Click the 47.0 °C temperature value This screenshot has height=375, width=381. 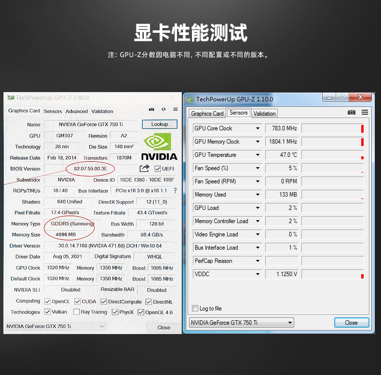pyautogui.click(x=282, y=155)
